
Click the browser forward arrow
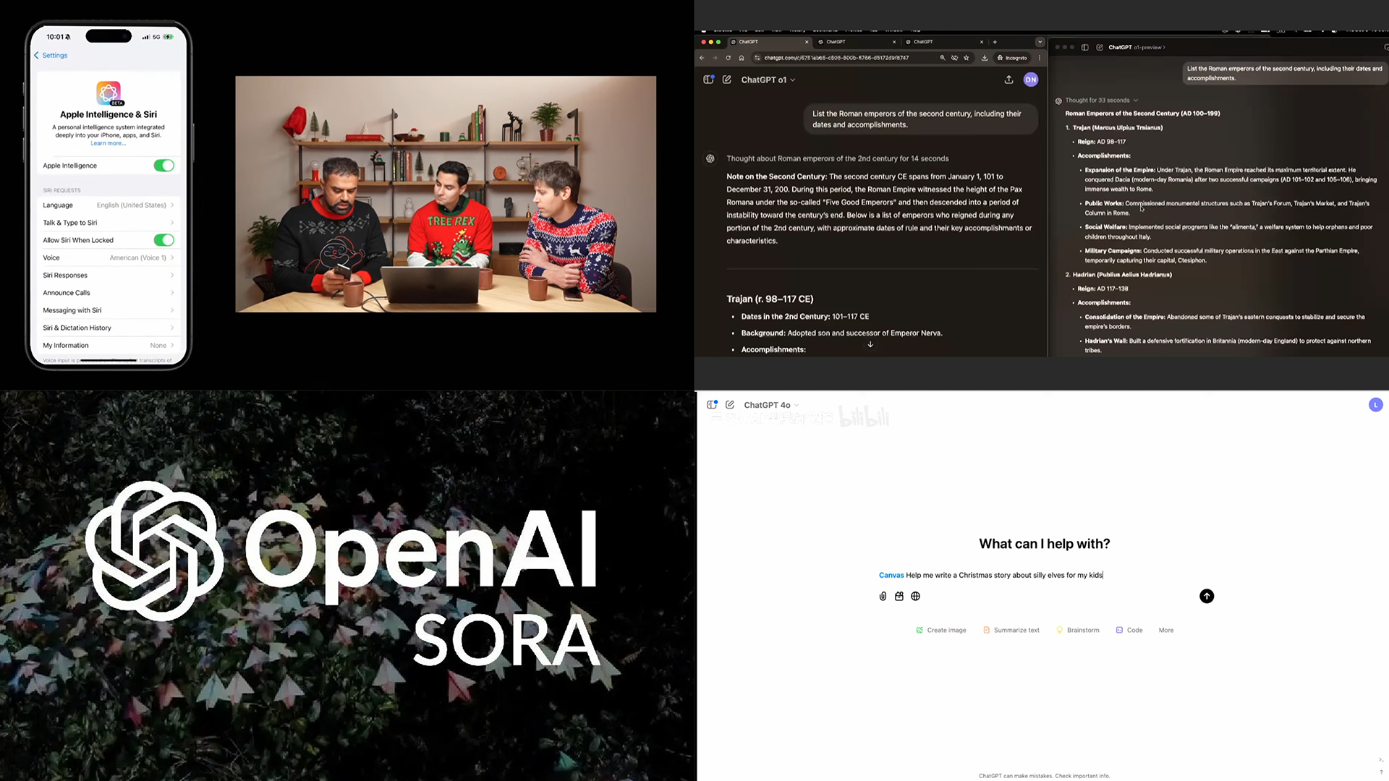pos(715,58)
